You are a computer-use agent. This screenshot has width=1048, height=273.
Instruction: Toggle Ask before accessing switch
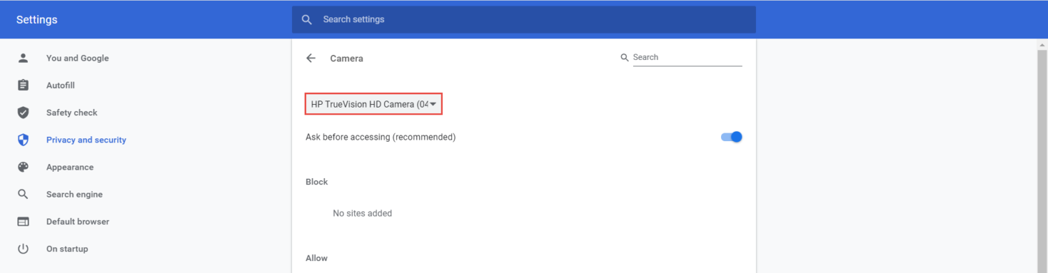[x=732, y=137]
